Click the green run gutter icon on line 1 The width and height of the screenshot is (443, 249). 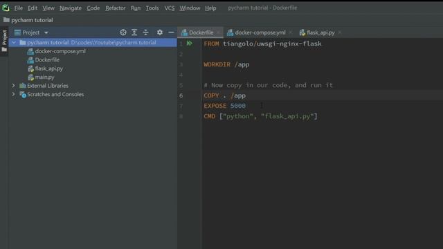tap(190, 44)
